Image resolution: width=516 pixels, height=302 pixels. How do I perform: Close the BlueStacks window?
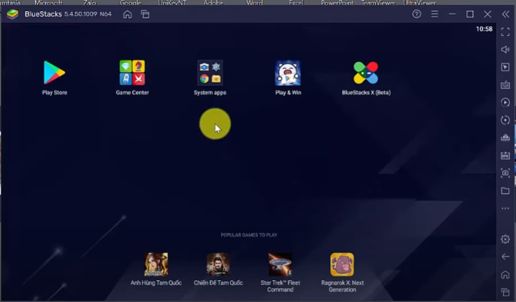488,14
